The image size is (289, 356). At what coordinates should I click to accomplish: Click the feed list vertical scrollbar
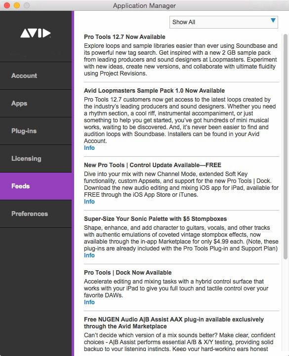(286, 146)
